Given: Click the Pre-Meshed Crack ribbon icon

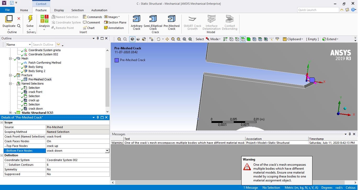Looking at the screenshot, I should click(x=171, y=19).
